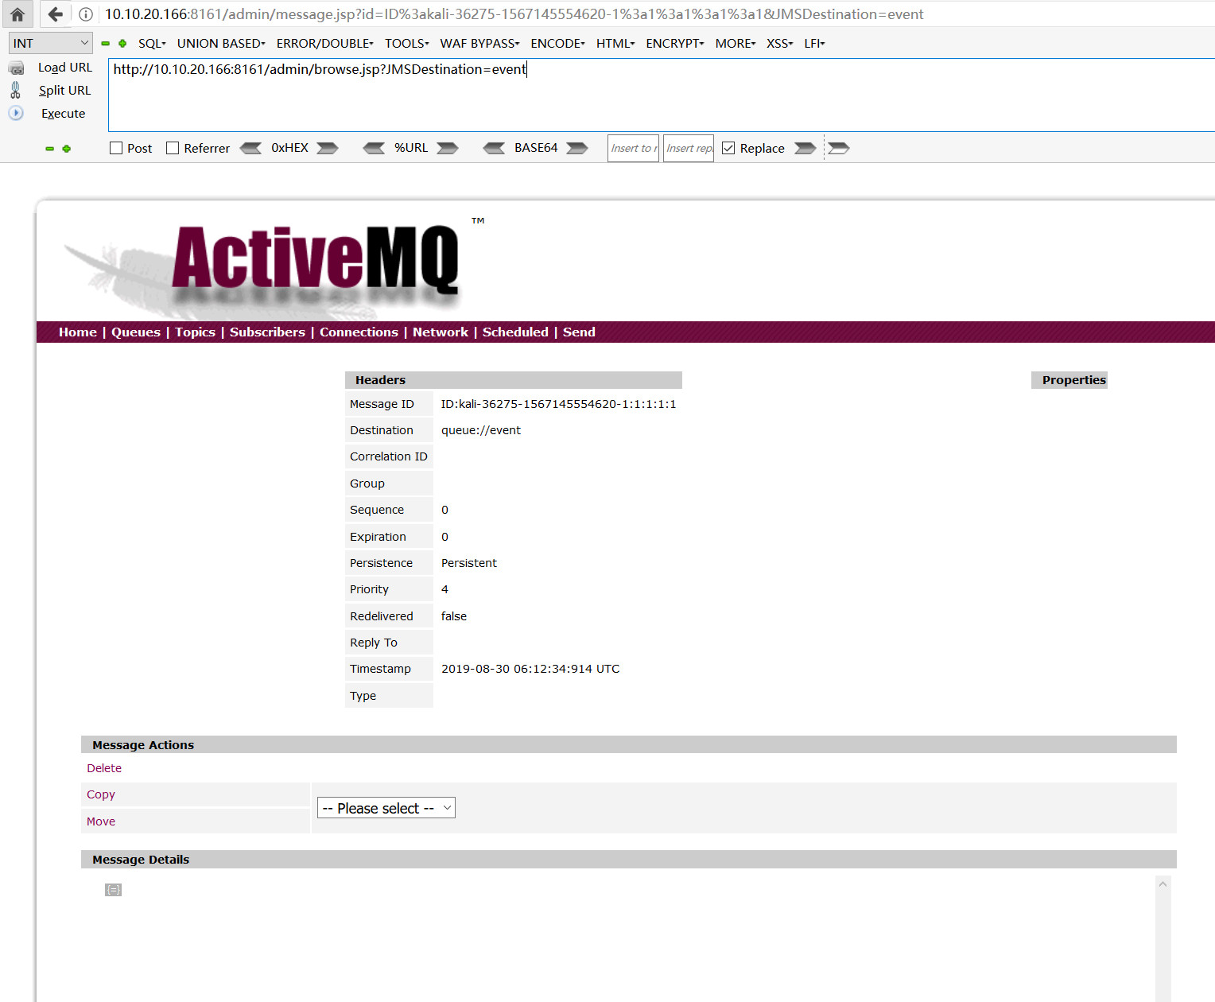Click the right arrow after BASE64

click(x=577, y=148)
